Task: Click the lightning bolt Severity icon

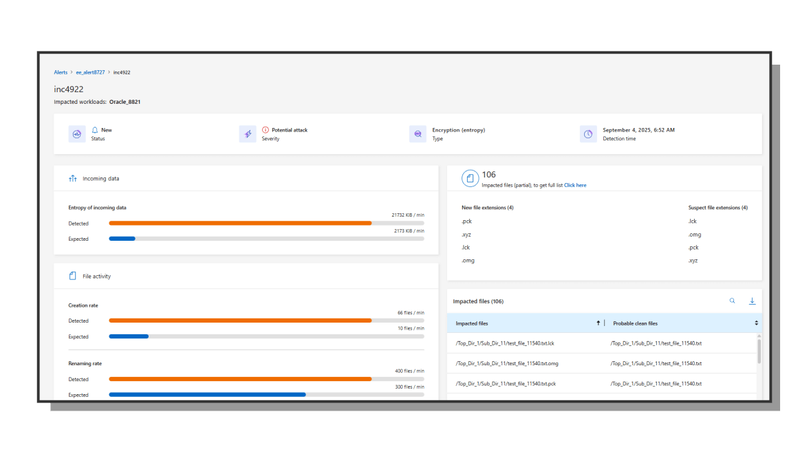Action: [248, 134]
